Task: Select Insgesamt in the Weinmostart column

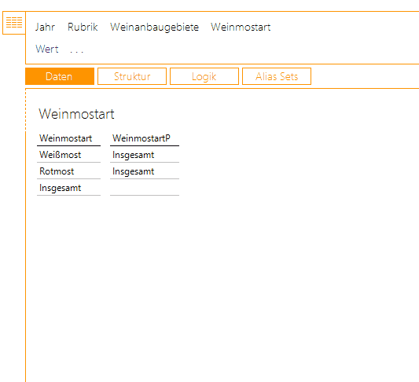Action: (x=68, y=188)
